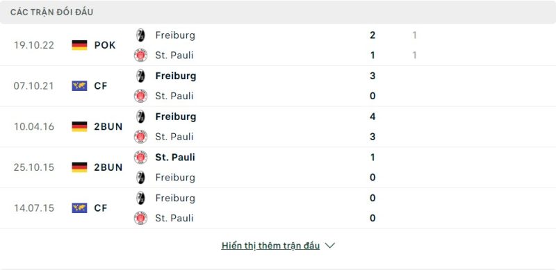The image size is (556, 270).
Task: Click the German flag in the 25.10.15 row
Action: (79, 167)
